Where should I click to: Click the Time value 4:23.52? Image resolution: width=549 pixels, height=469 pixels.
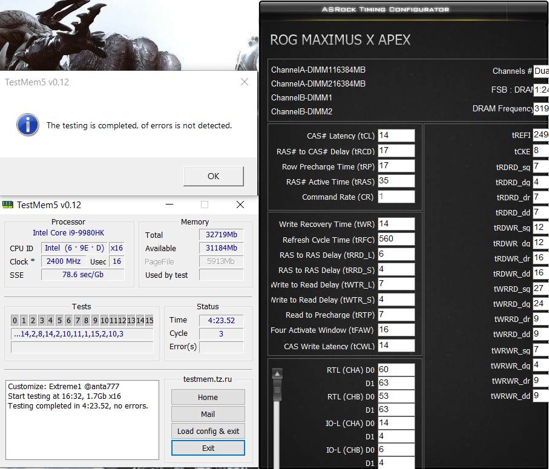pos(222,320)
